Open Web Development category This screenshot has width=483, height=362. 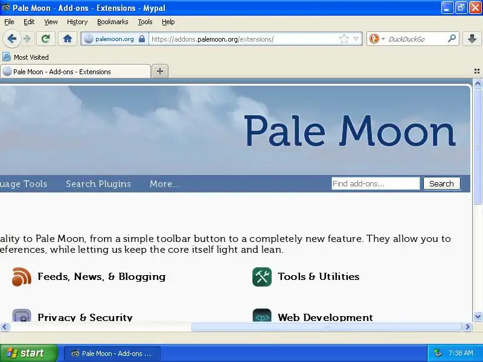325,317
